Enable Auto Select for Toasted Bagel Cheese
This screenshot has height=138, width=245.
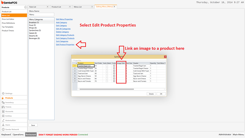coord(107,68)
